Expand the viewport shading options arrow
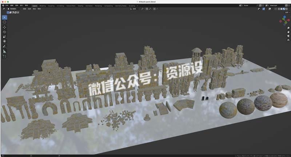This screenshot has width=291, height=157. [289, 9]
